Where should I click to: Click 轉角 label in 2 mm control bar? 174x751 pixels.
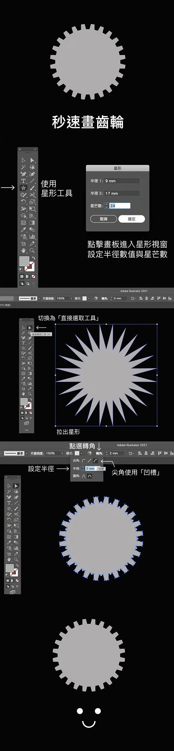coord(99,453)
